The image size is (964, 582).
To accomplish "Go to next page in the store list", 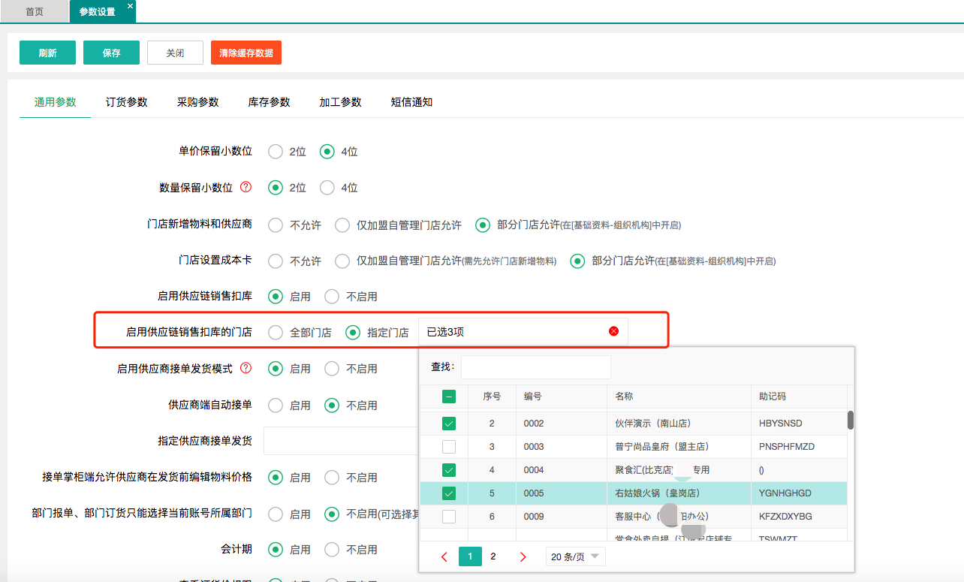I will pyautogui.click(x=523, y=556).
